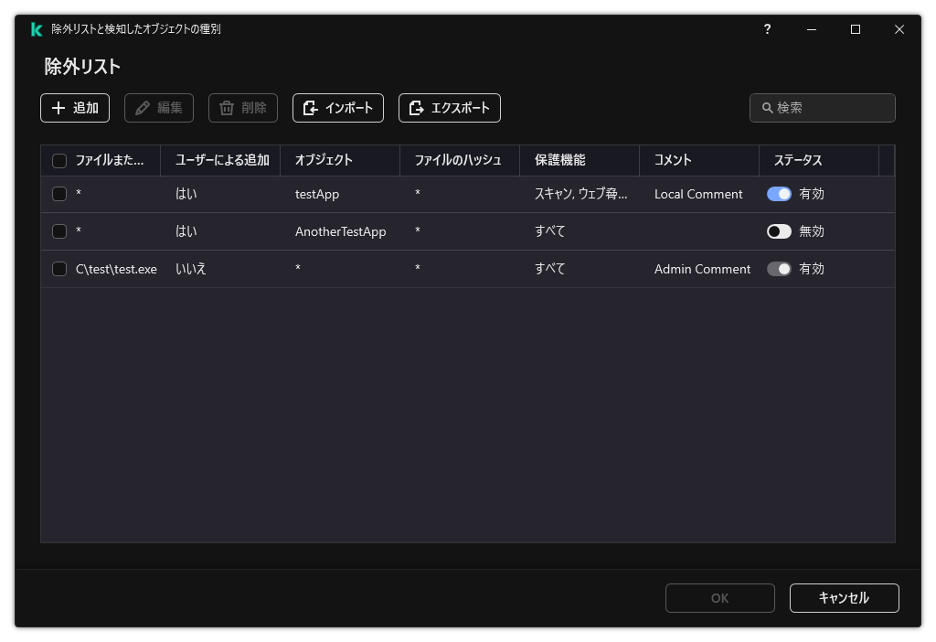Click the インポート import arrow icon
The image size is (936, 642).
pyautogui.click(x=312, y=108)
